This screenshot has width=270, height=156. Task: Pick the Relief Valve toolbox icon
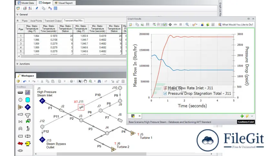click(28, 129)
